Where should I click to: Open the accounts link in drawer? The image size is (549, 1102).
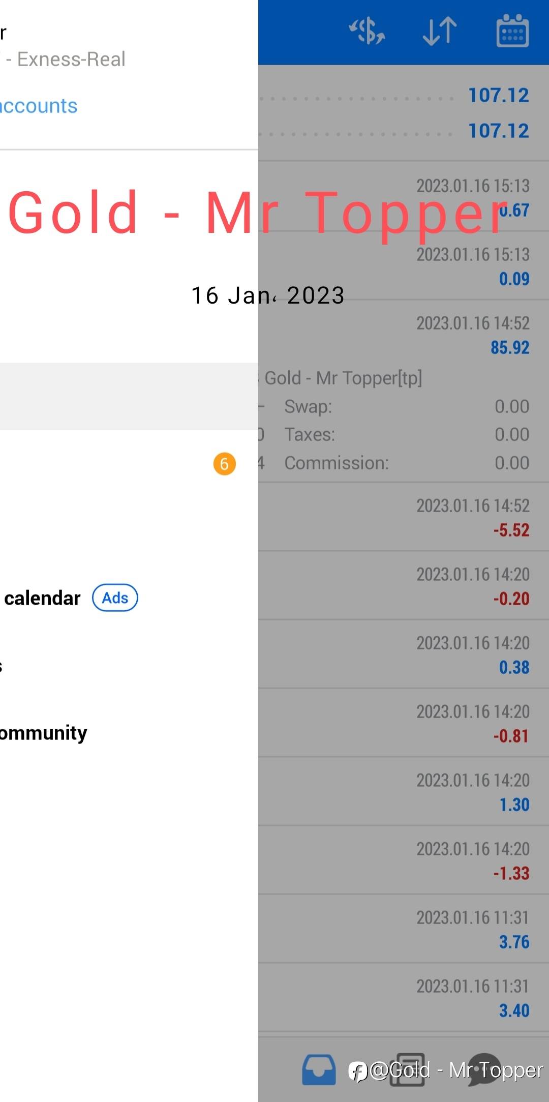click(x=39, y=106)
